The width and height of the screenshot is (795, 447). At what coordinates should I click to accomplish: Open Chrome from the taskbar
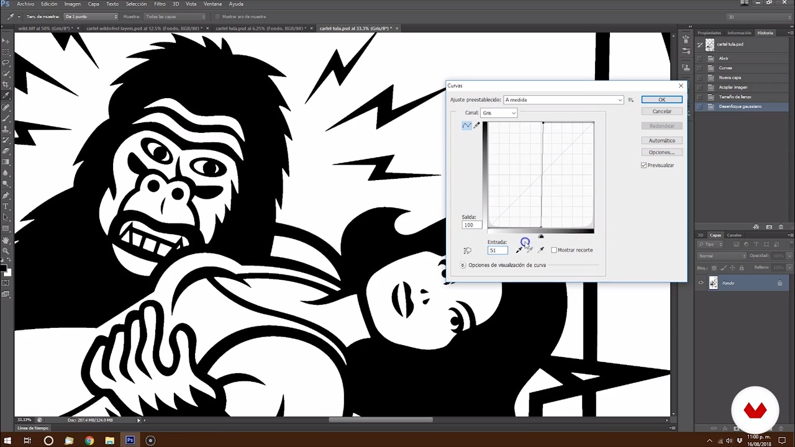89,441
